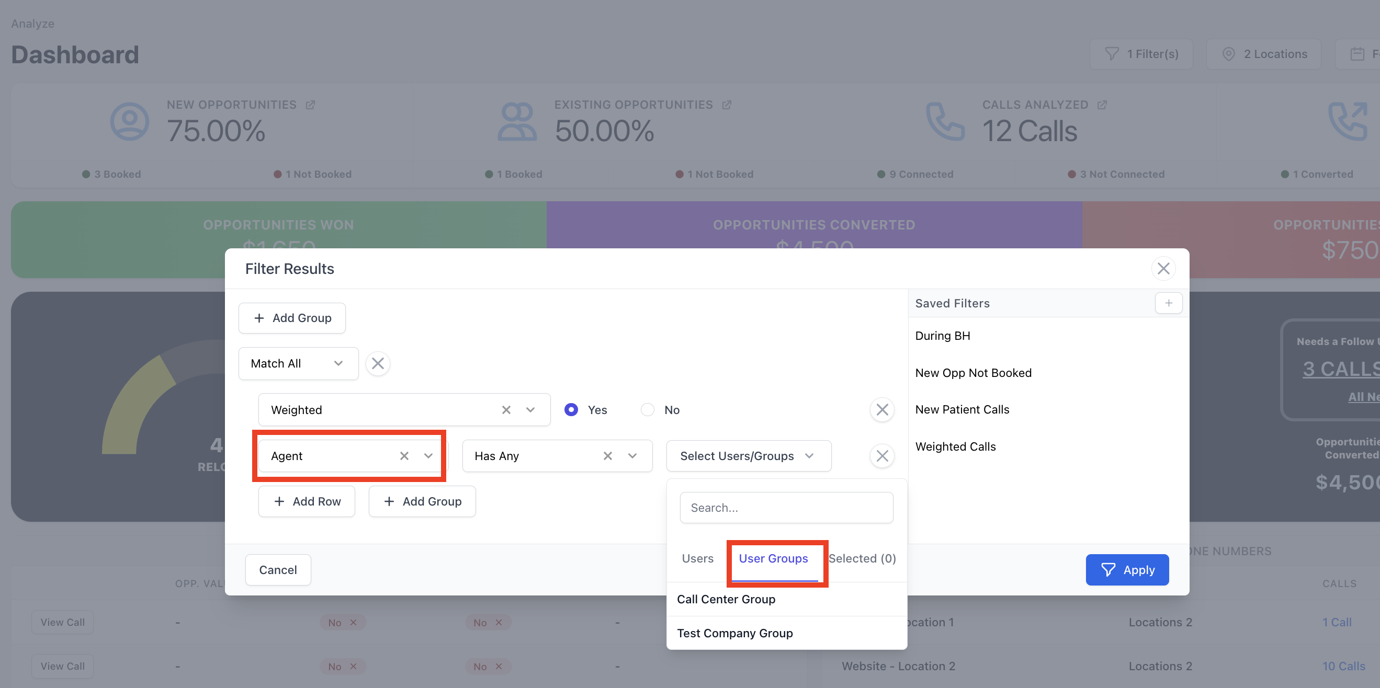Expand the Agent field dropdown arrow
This screenshot has width=1380, height=688.
[x=428, y=456]
